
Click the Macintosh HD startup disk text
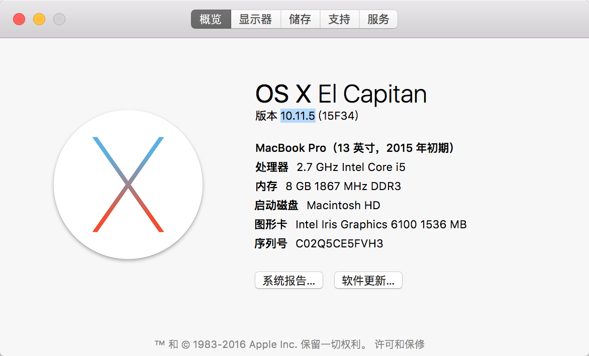click(343, 205)
